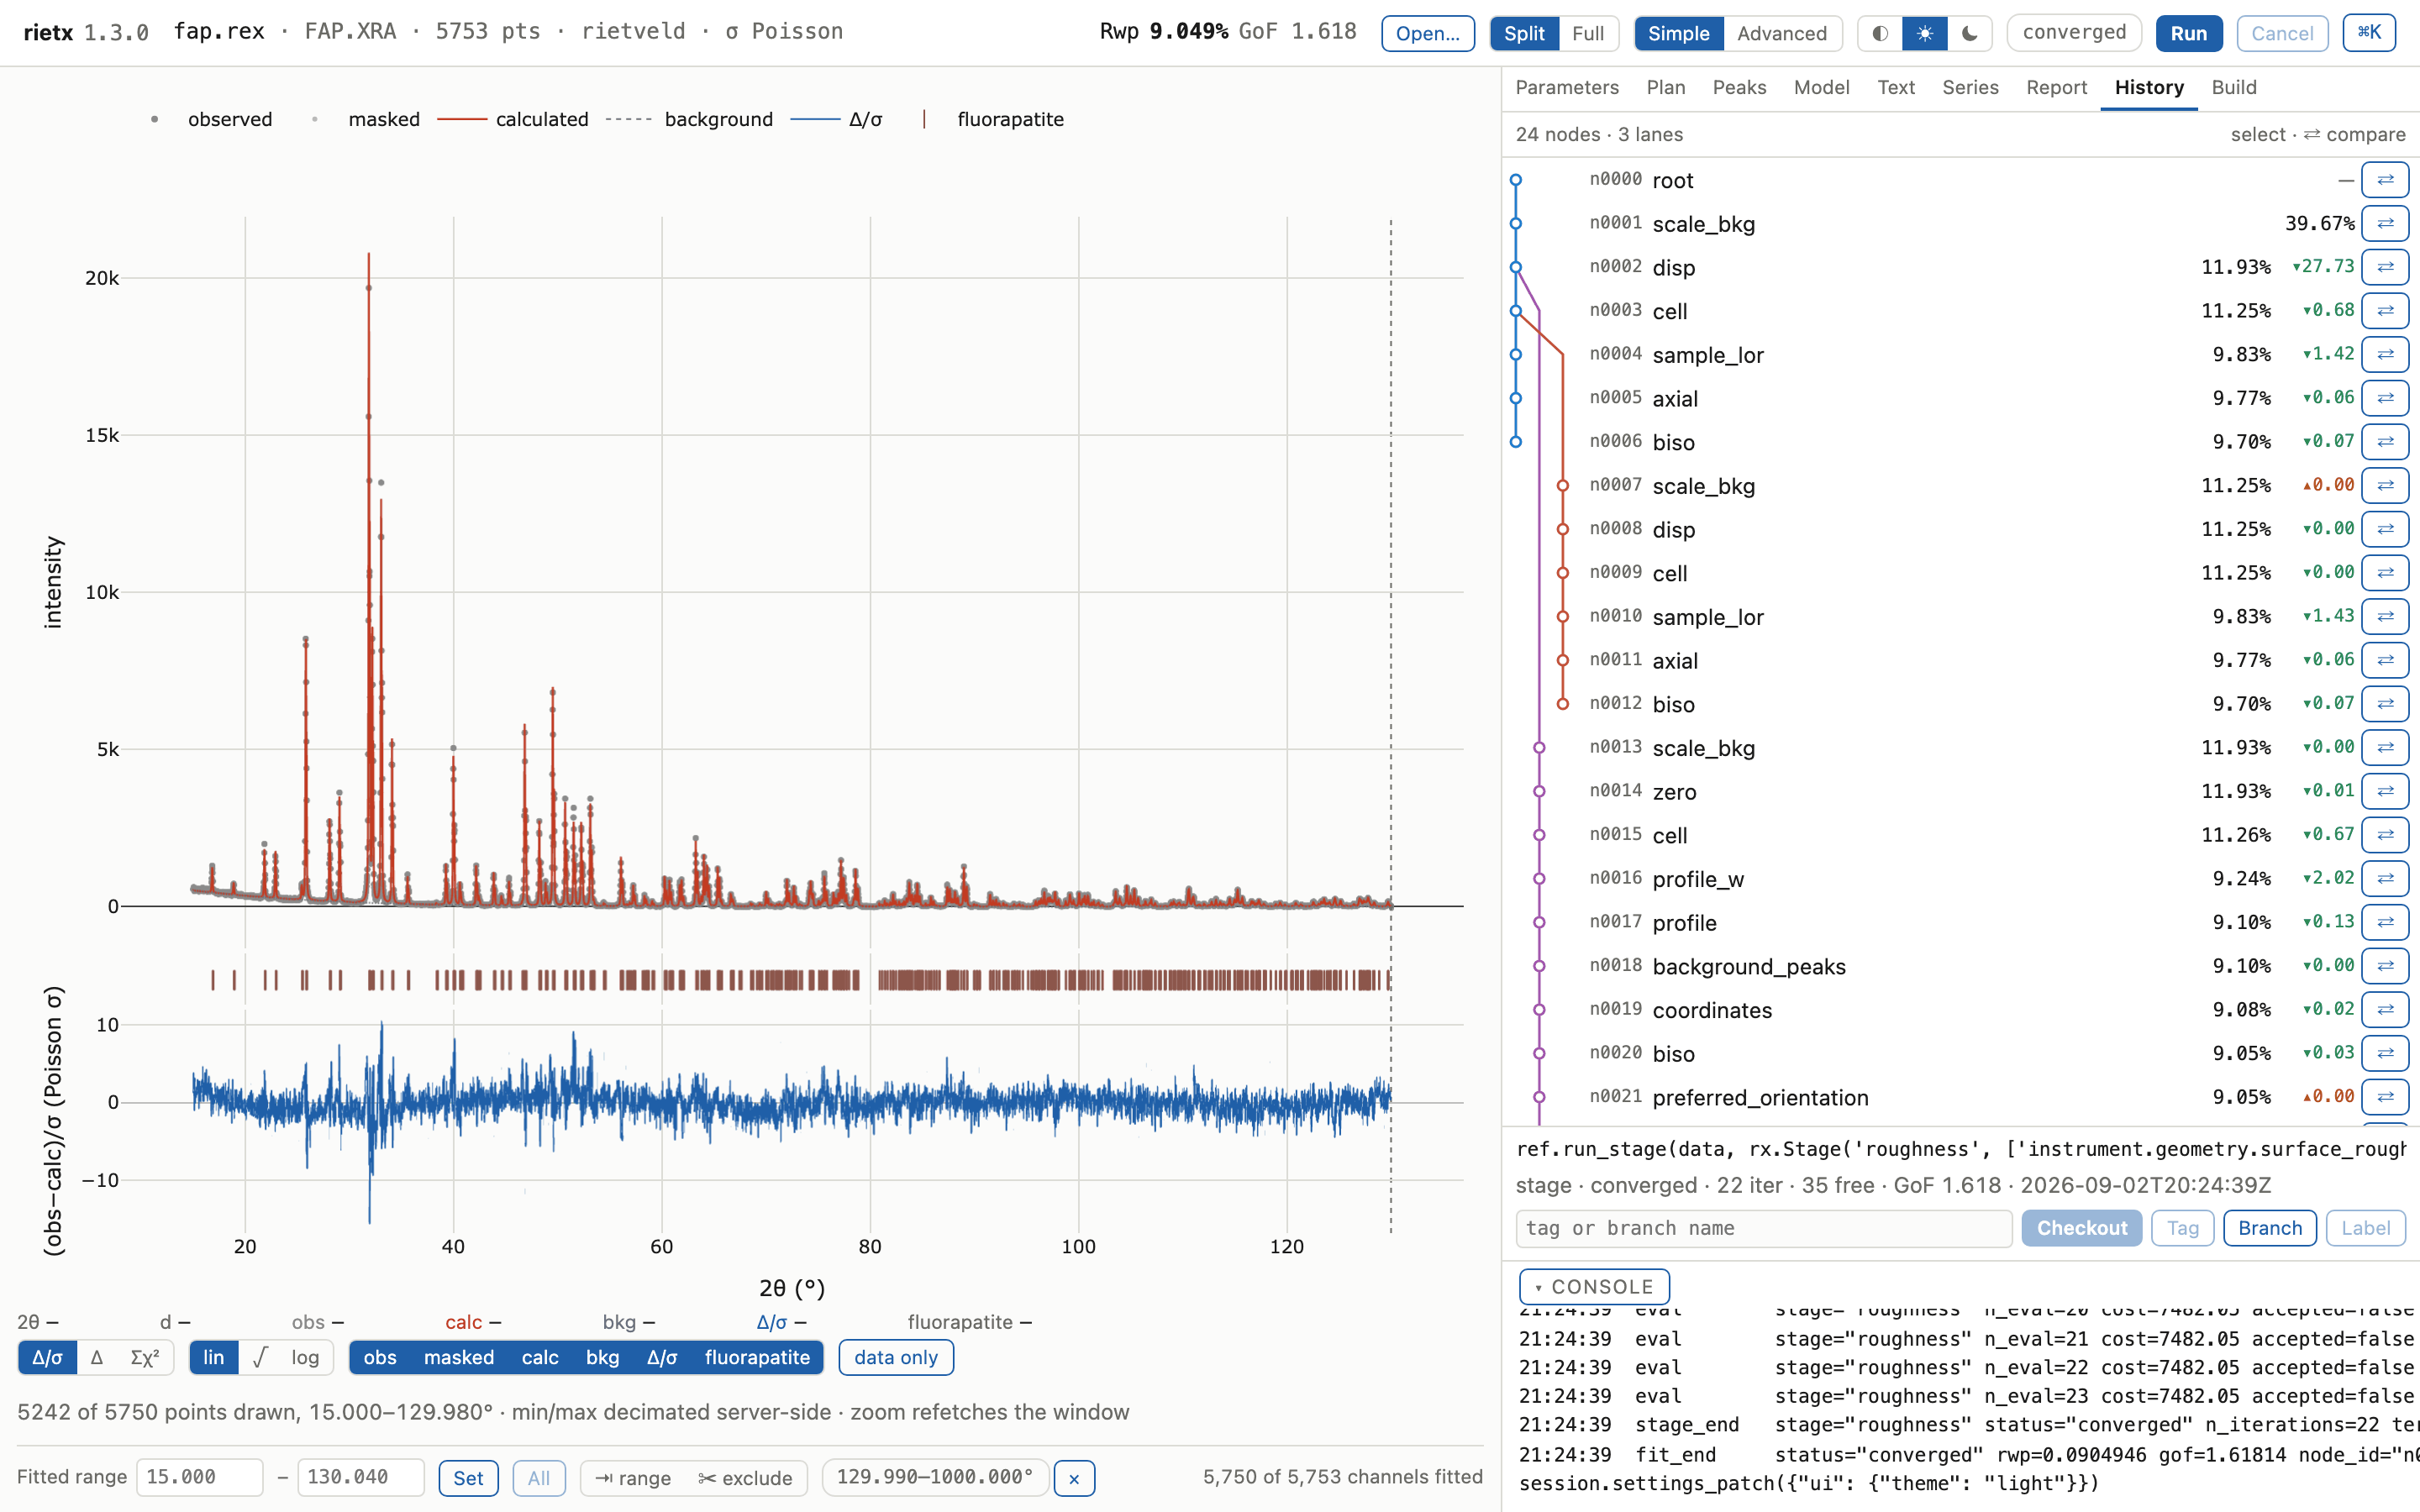Open the Parameters tab

[1567, 88]
